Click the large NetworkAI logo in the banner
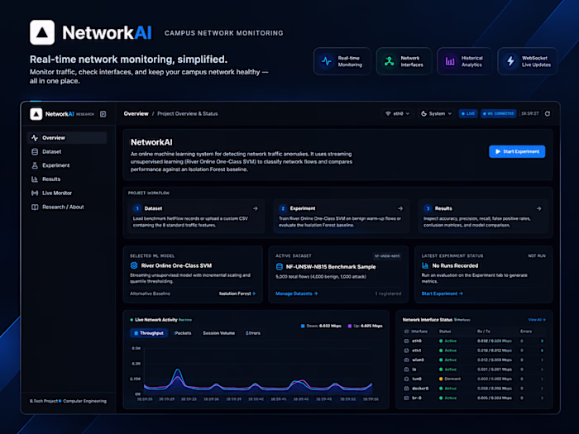 coord(42,32)
